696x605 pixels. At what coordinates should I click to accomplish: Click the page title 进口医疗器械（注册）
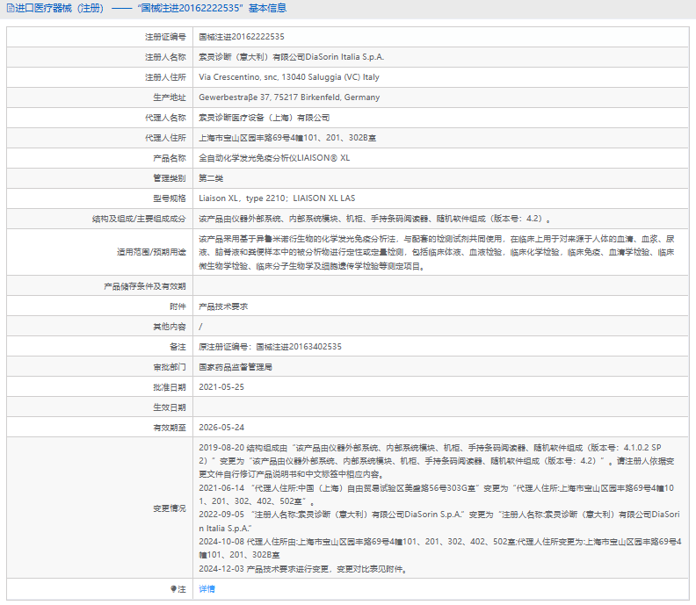pyautogui.click(x=59, y=9)
